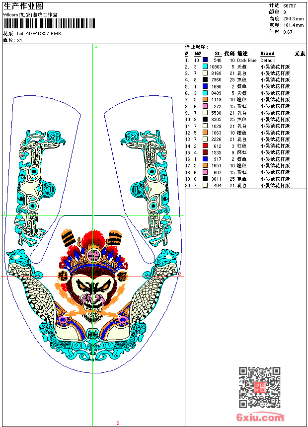Click the stitch count '917'
This screenshot has width=308, height=427.
click(217, 159)
